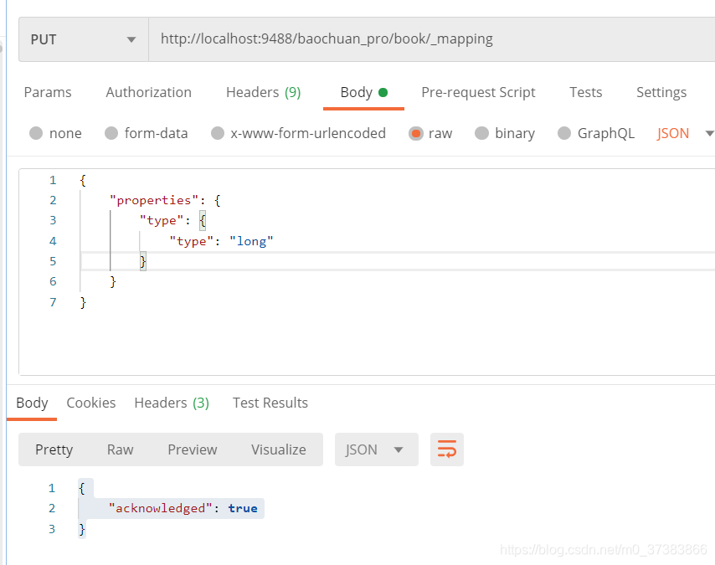Open the orange JSON body format dropdown

pos(685,133)
